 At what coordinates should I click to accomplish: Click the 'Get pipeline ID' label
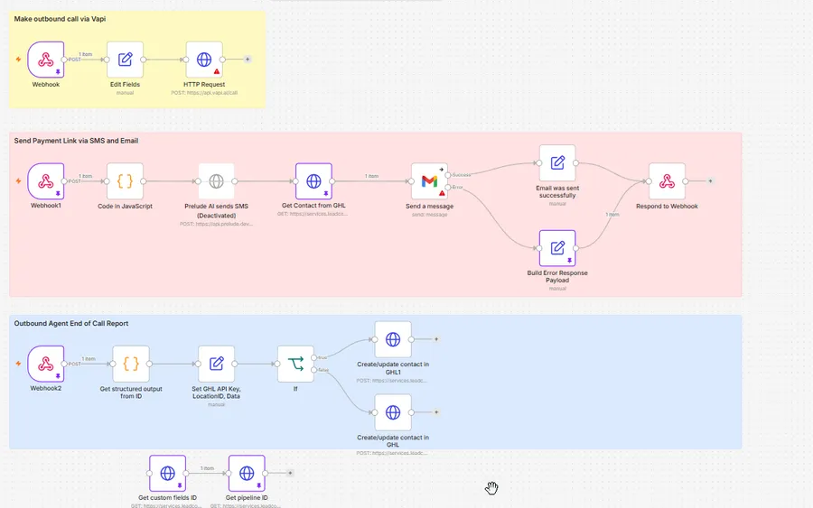pos(247,498)
